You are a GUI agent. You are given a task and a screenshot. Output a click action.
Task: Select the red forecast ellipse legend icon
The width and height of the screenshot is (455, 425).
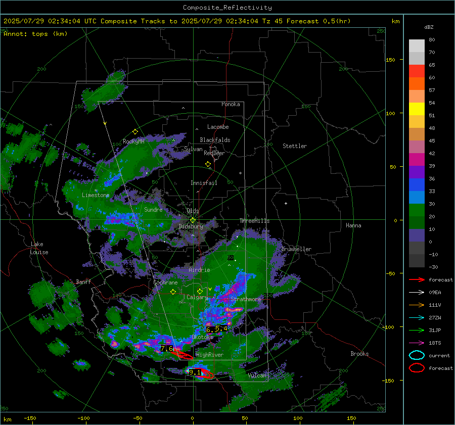pyautogui.click(x=417, y=368)
